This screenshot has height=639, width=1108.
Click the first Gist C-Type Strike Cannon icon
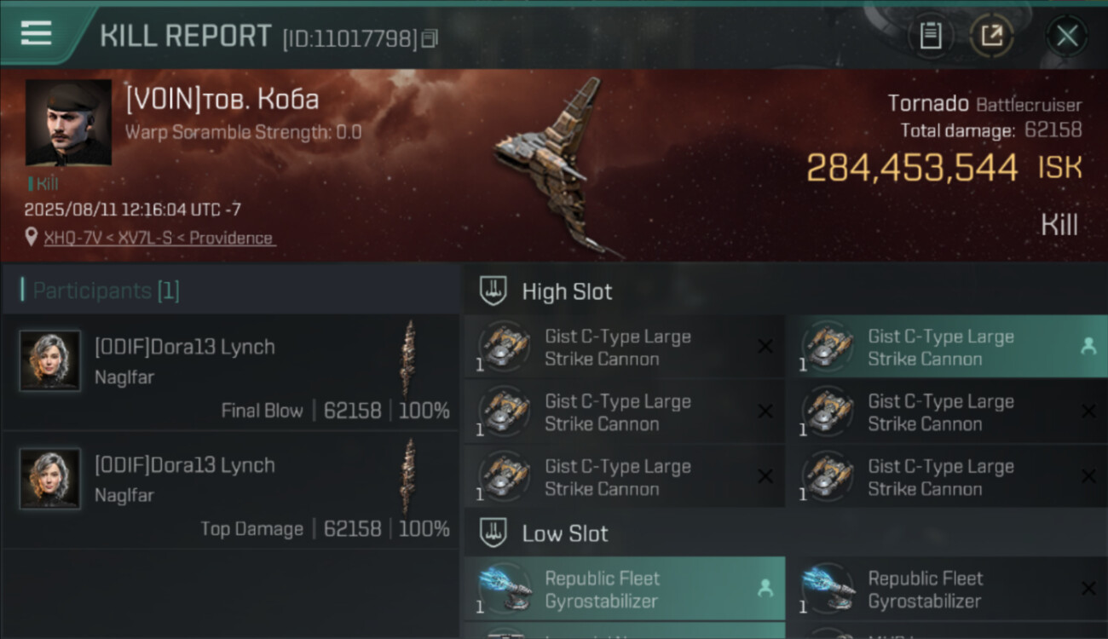click(x=505, y=346)
